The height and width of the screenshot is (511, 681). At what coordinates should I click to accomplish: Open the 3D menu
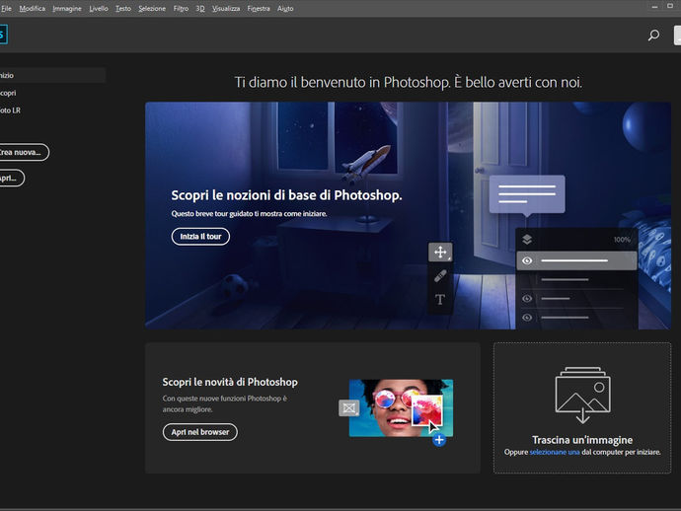coord(200,8)
